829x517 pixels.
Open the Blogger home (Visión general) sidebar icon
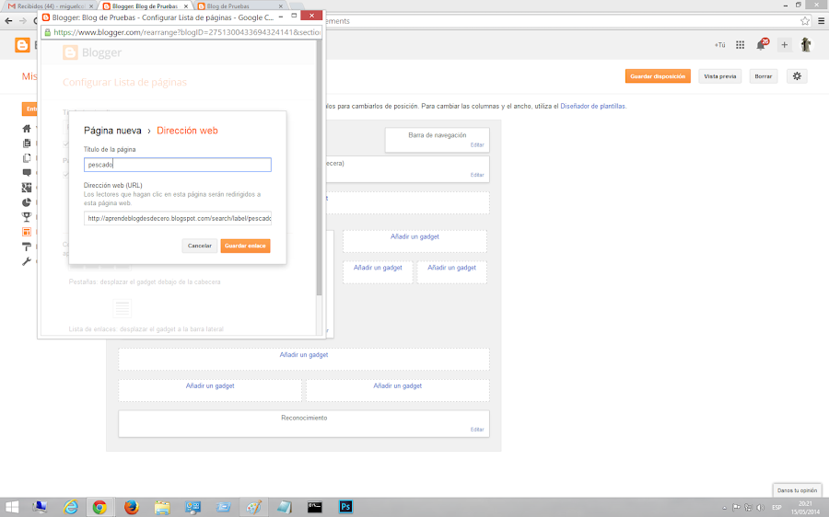pyautogui.click(x=27, y=128)
